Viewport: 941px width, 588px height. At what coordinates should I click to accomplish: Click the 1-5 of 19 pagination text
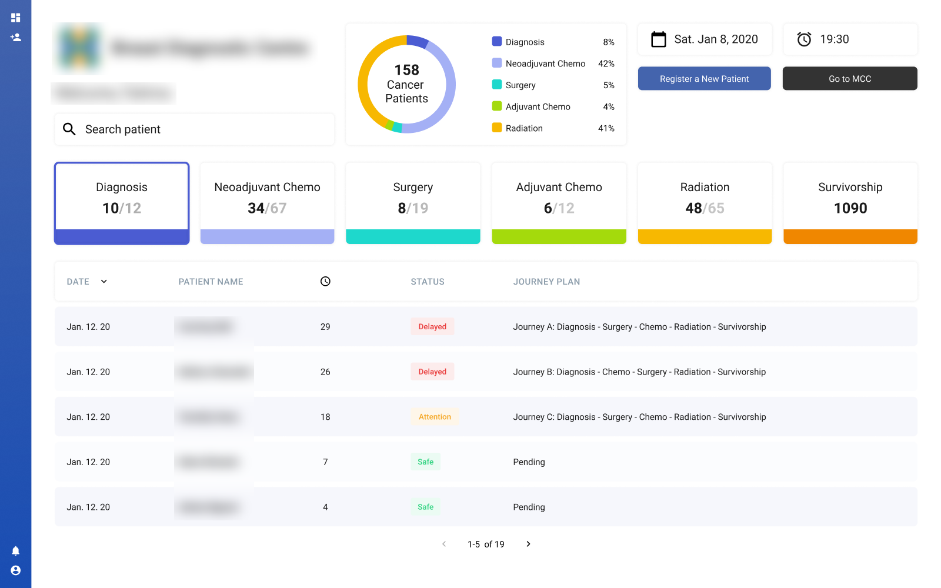(x=486, y=544)
